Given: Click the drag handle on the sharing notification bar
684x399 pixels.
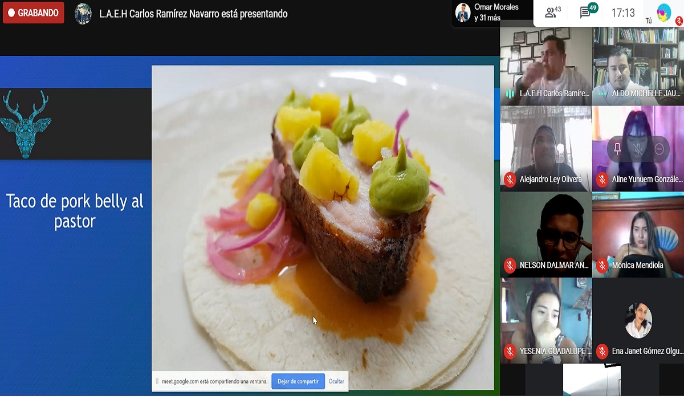Looking at the screenshot, I should (x=157, y=381).
